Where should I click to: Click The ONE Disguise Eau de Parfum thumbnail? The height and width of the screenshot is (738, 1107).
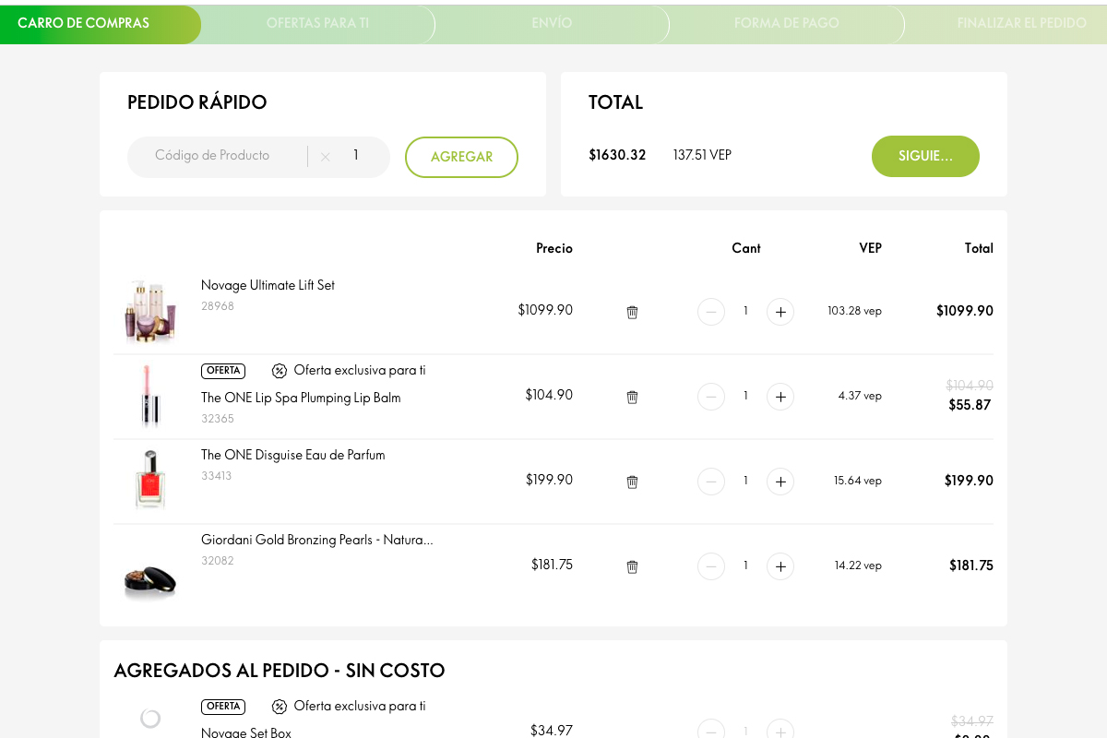(150, 481)
